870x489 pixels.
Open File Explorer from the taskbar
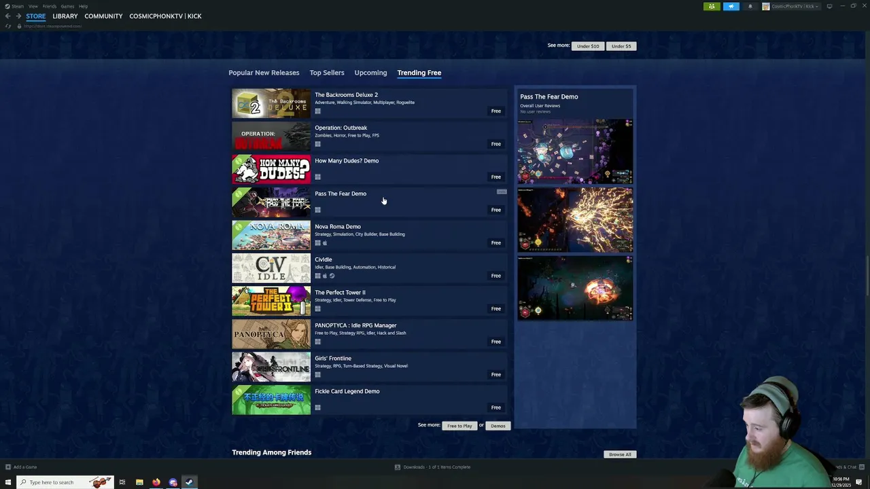(139, 482)
